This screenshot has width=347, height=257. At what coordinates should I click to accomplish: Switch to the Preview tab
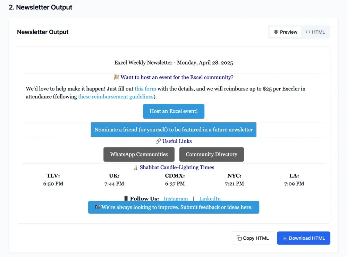(x=285, y=32)
